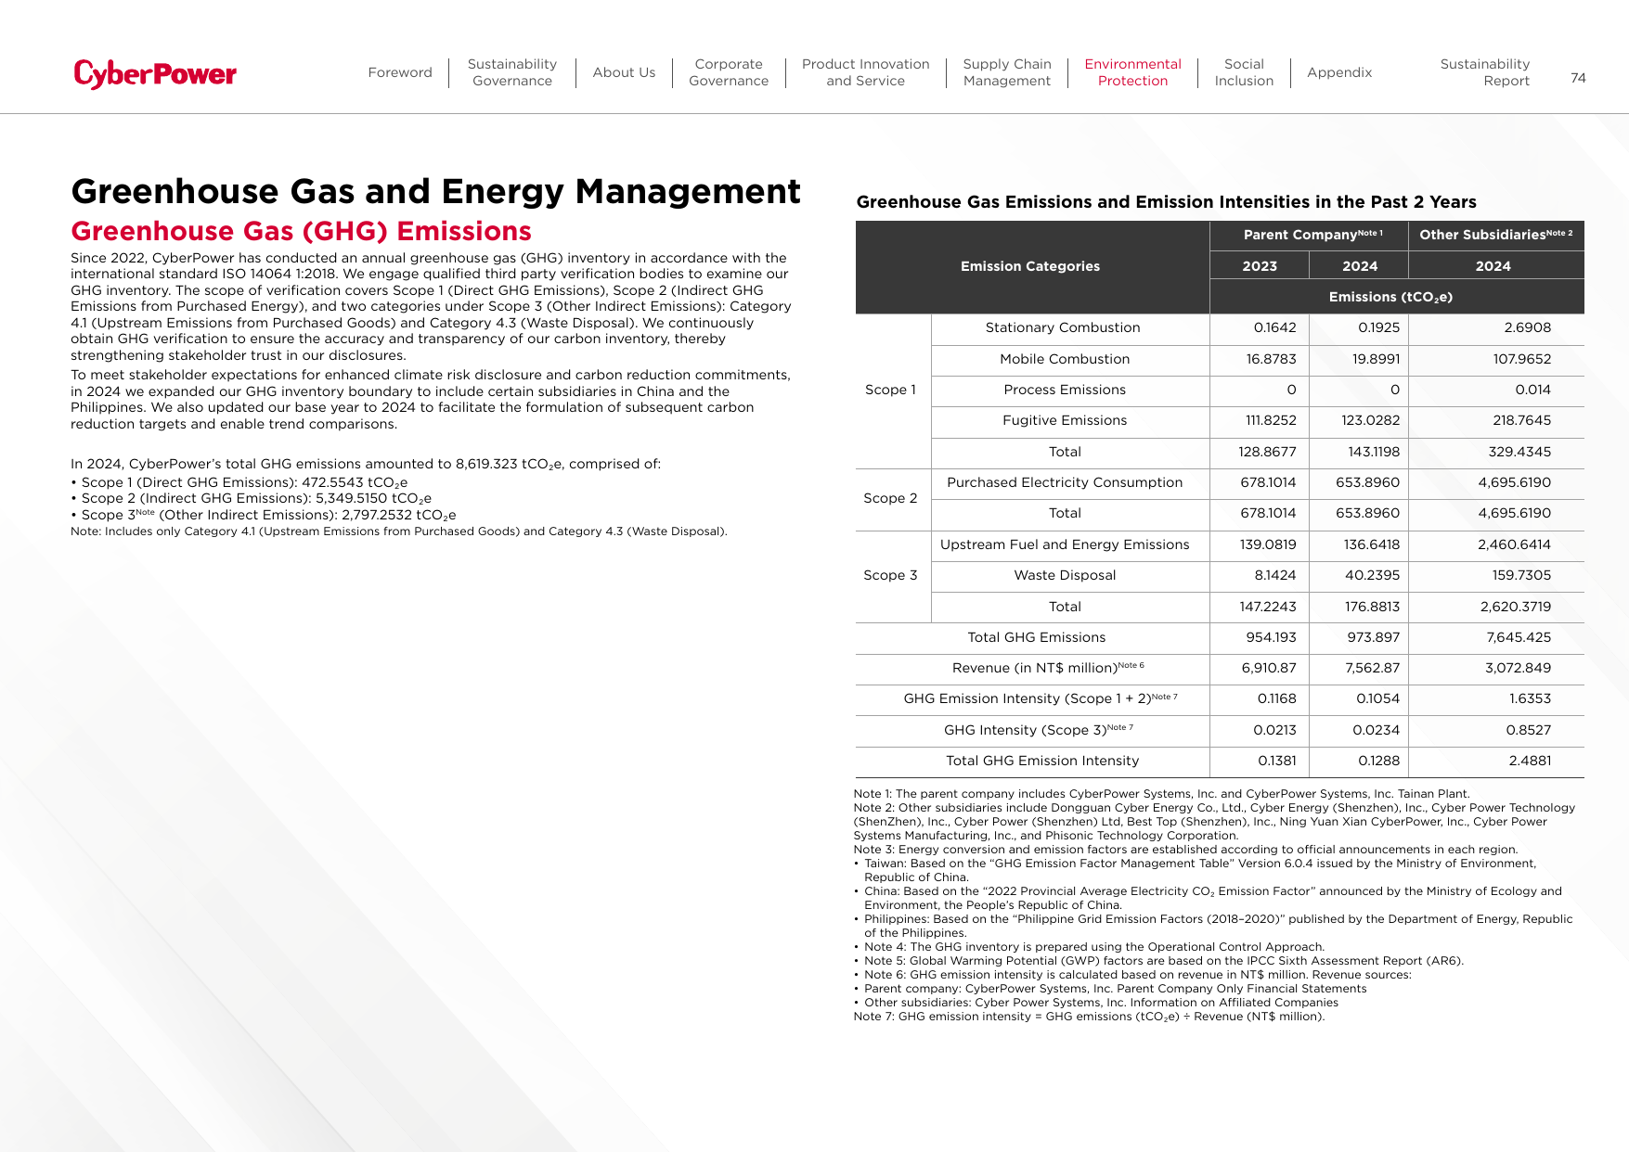Viewport: 1629px width, 1152px height.
Task: Select the Environmental Protection tab
Action: (1132, 72)
